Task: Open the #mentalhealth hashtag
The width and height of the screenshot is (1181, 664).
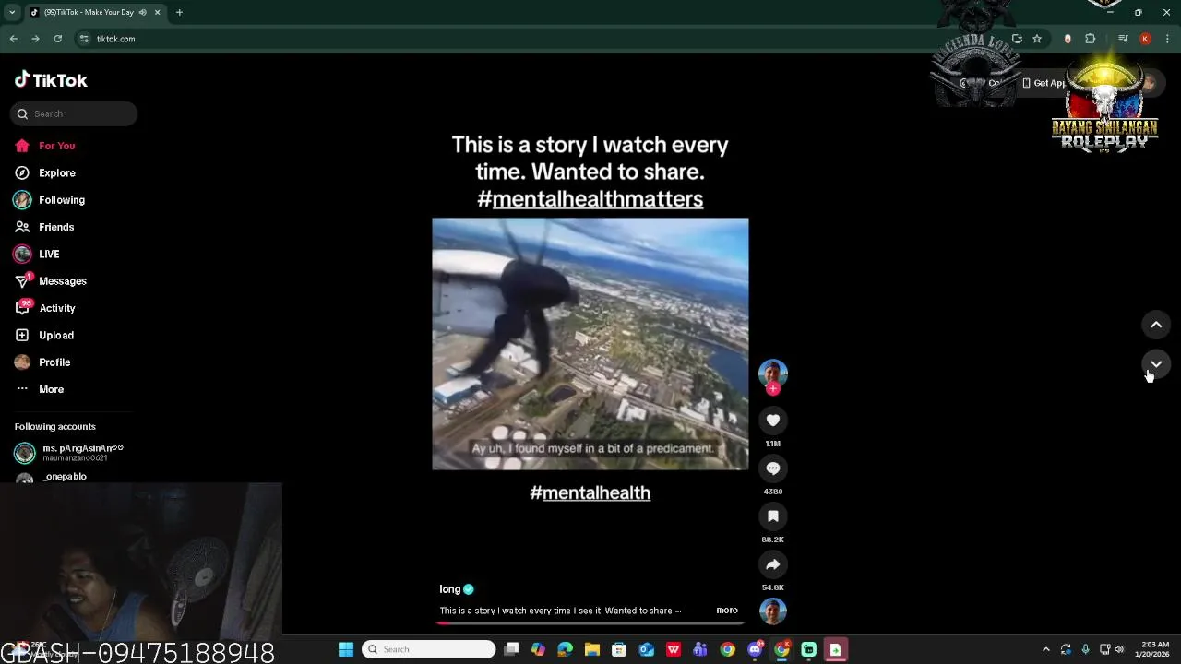Action: point(590,492)
